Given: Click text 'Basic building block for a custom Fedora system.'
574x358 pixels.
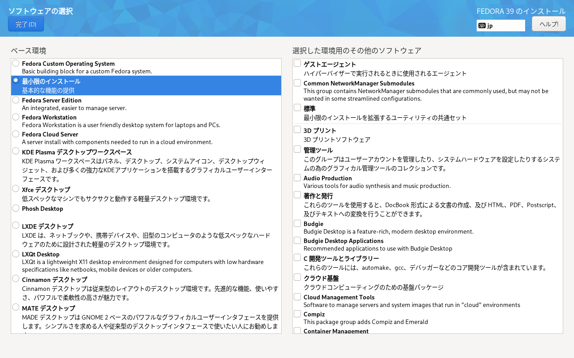Looking at the screenshot, I should 87,71.
